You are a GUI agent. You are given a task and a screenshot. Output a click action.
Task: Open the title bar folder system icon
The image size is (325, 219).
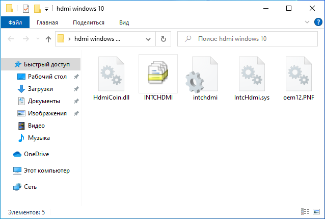click(x=9, y=8)
